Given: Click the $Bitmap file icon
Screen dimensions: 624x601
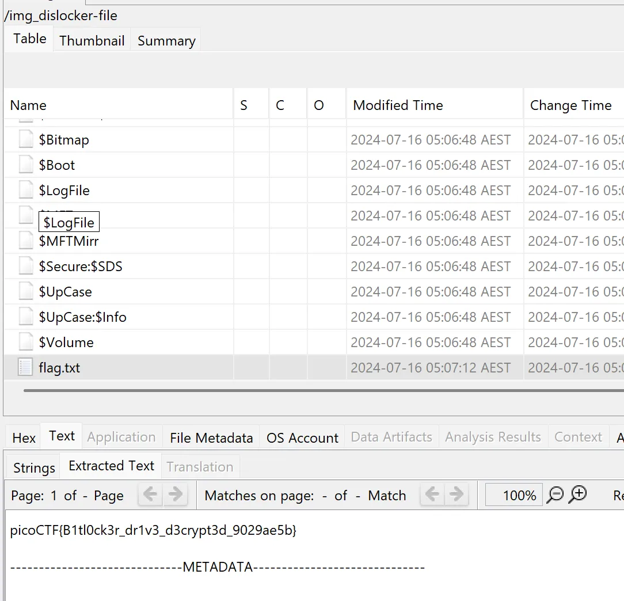Looking at the screenshot, I should 25,139.
